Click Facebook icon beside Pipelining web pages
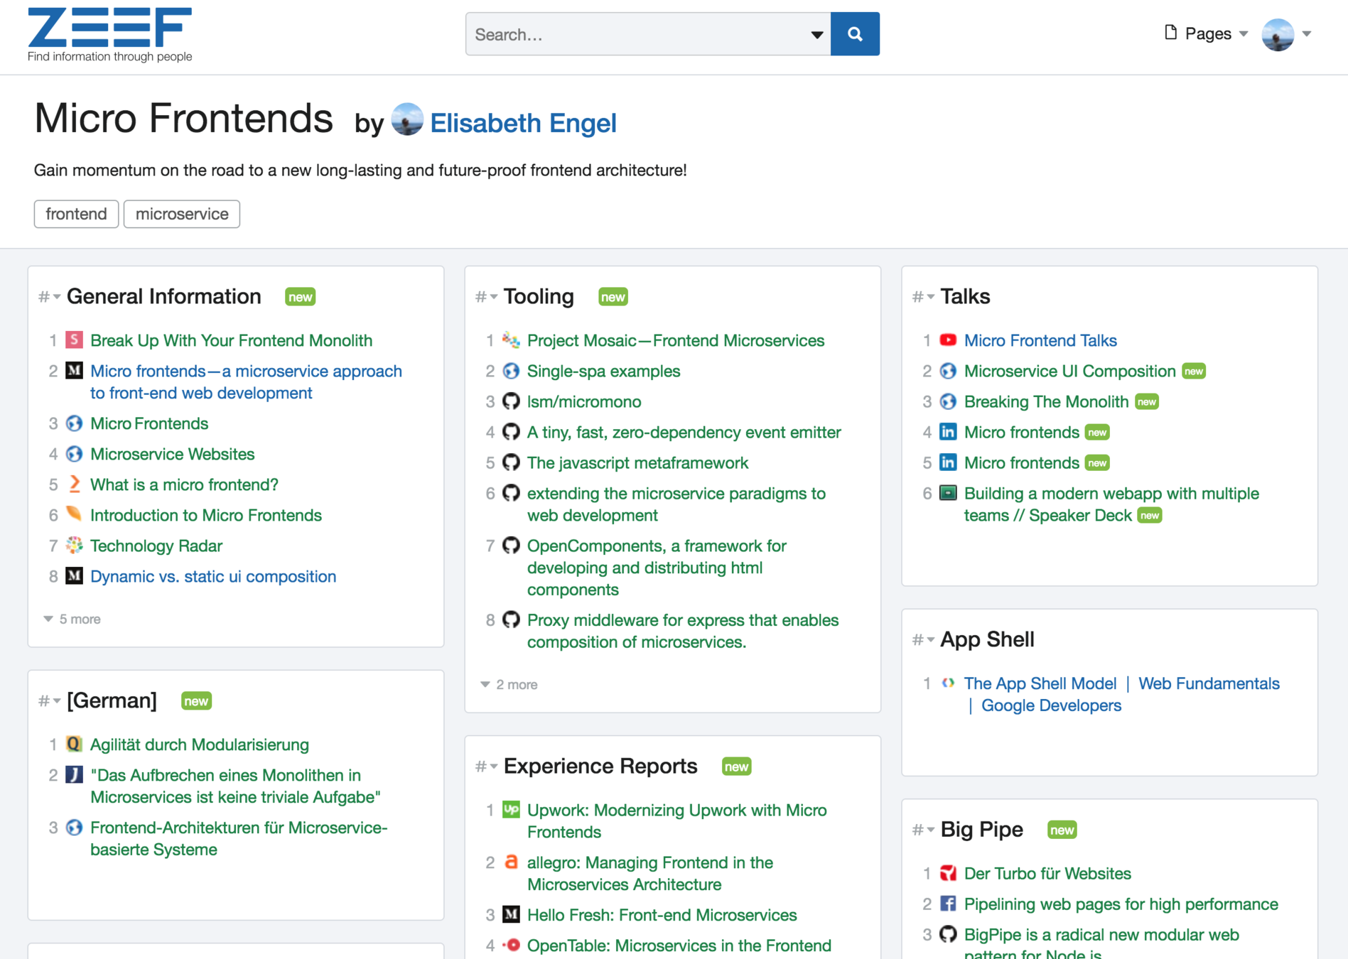Viewport: 1348px width, 959px height. point(948,903)
